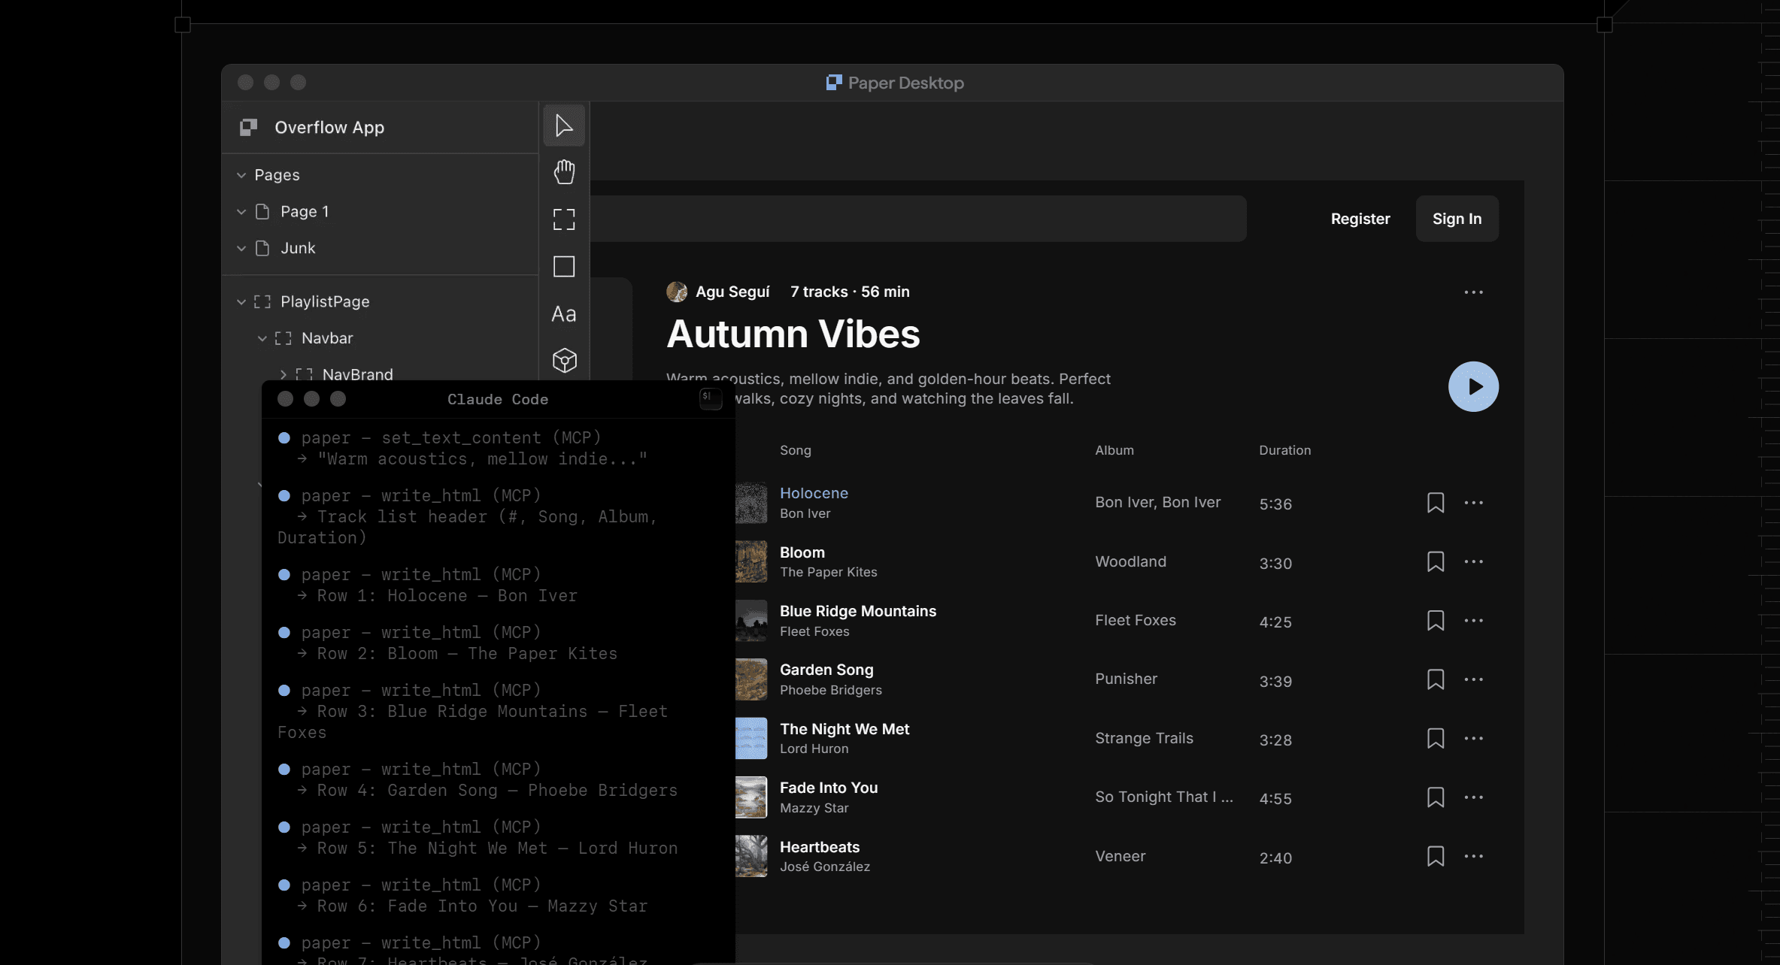
Task: Bookmark the Heartbeats track
Action: click(1435, 856)
